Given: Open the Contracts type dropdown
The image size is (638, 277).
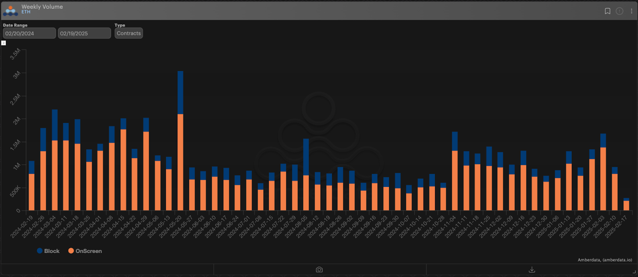Looking at the screenshot, I should click(x=128, y=33).
